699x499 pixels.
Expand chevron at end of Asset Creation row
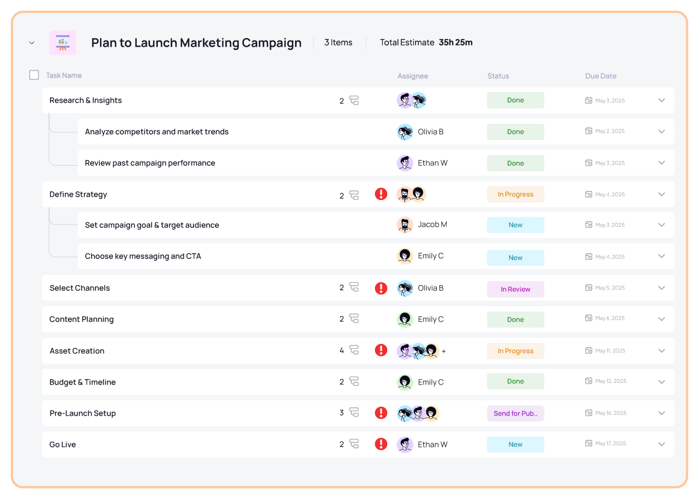pyautogui.click(x=661, y=351)
